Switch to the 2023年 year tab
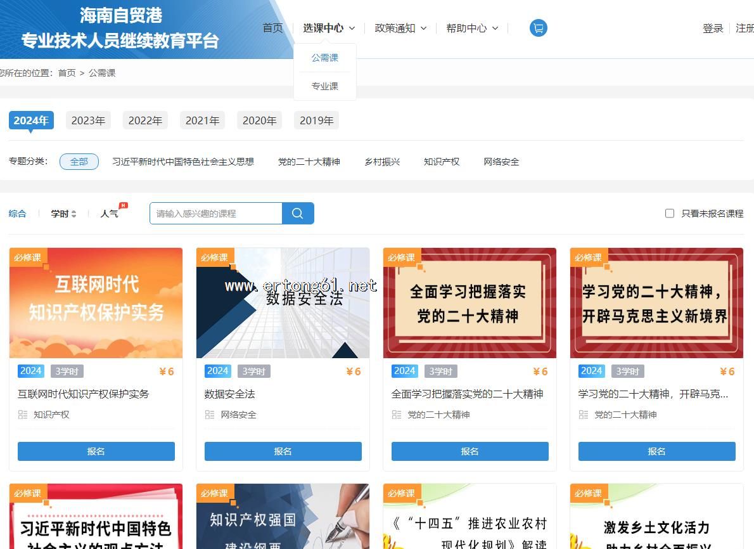The image size is (754, 549). point(88,120)
